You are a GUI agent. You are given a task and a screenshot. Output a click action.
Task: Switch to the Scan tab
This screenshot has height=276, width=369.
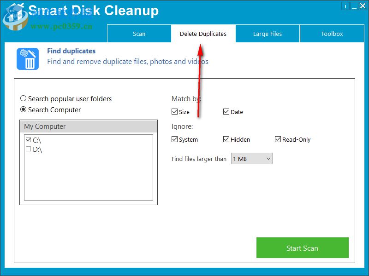pyautogui.click(x=139, y=34)
